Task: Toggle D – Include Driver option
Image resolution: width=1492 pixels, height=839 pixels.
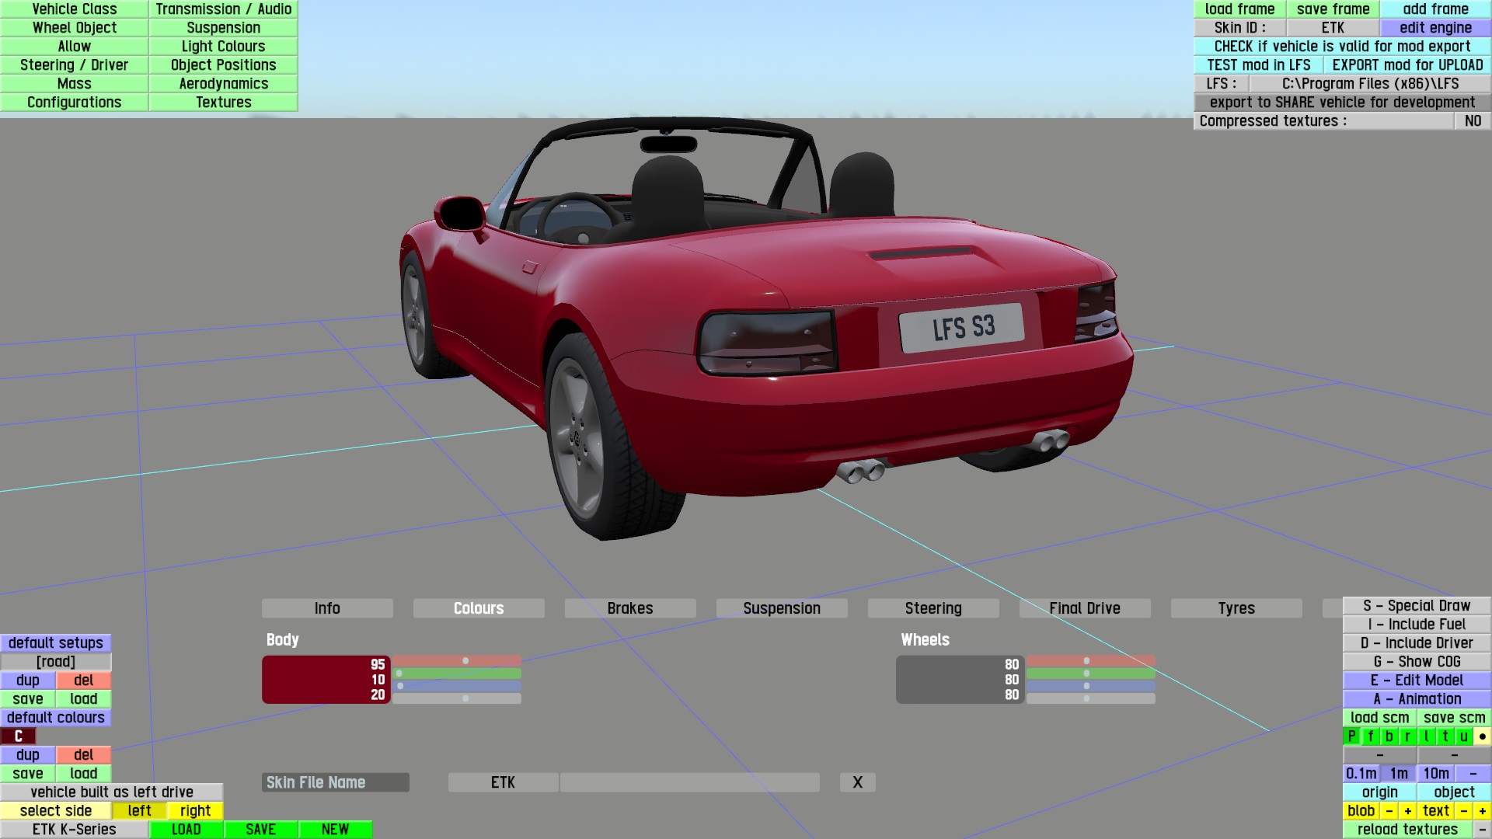Action: (x=1416, y=642)
